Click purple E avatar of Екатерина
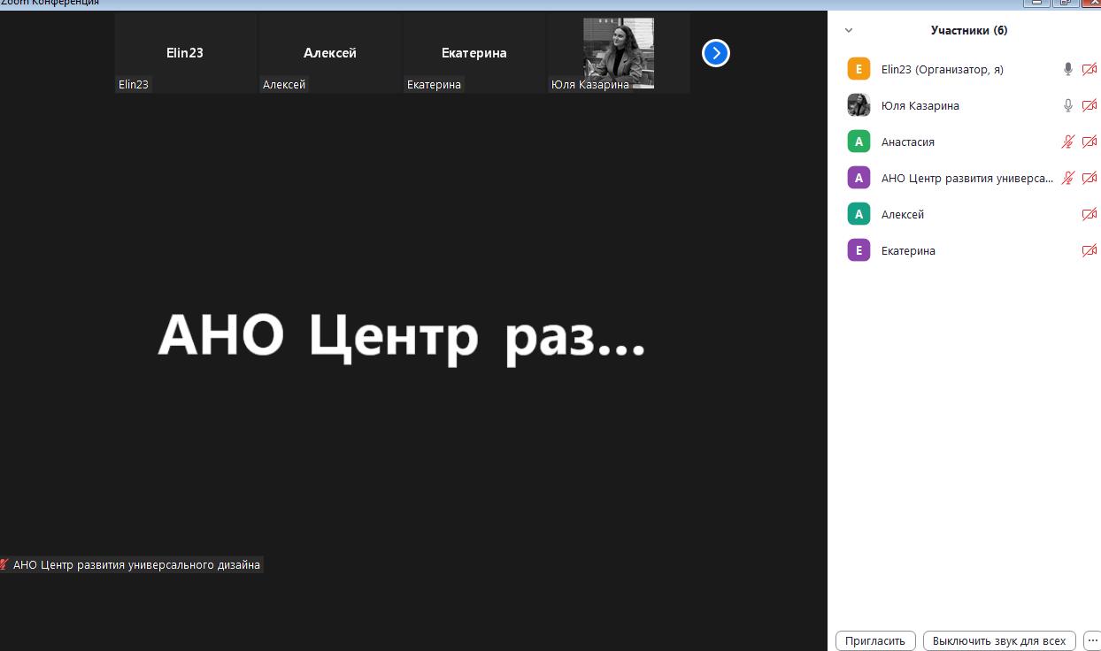Screen dimensions: 1101x651 click(858, 250)
